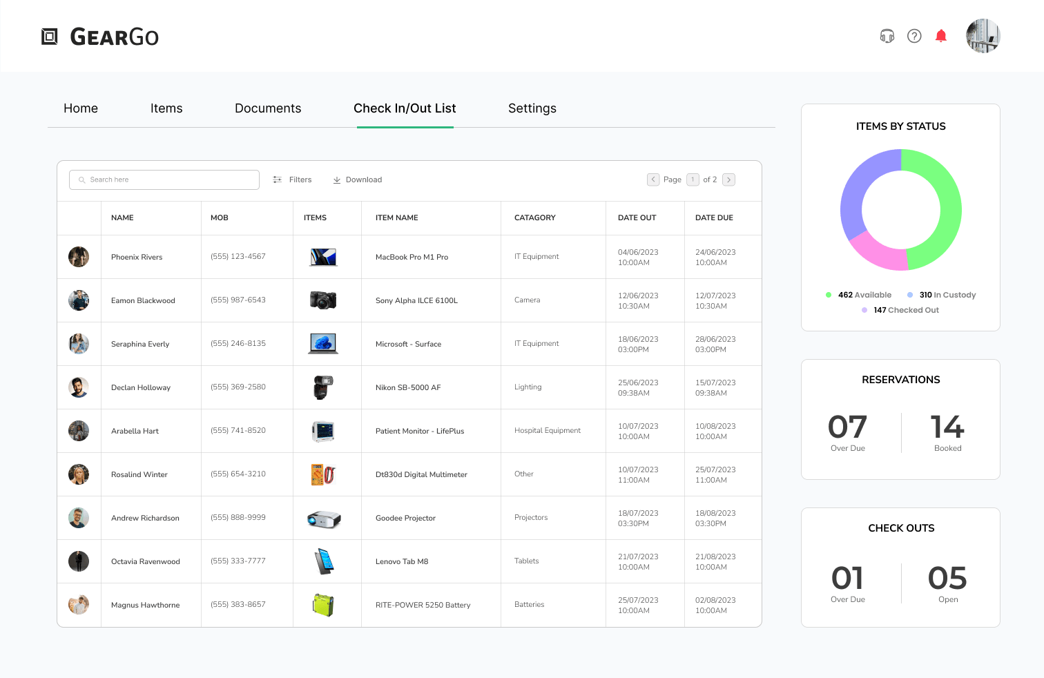Open the support headset icon
Image resolution: width=1044 pixels, height=678 pixels.
tap(887, 35)
